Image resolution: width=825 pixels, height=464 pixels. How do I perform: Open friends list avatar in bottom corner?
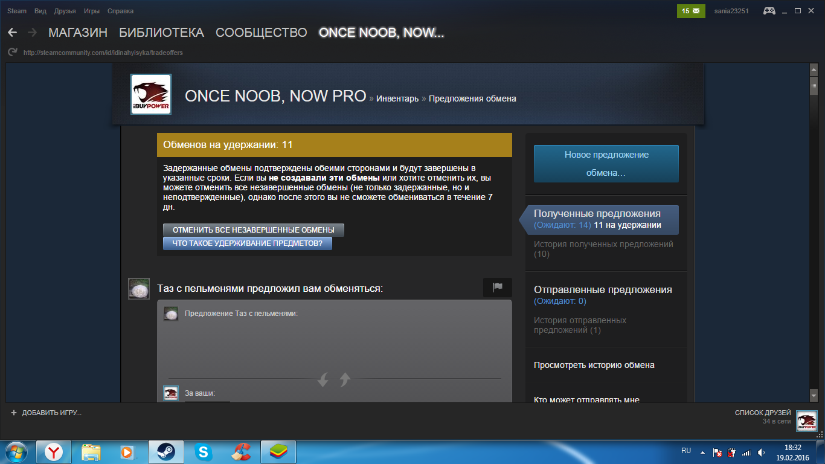(806, 421)
